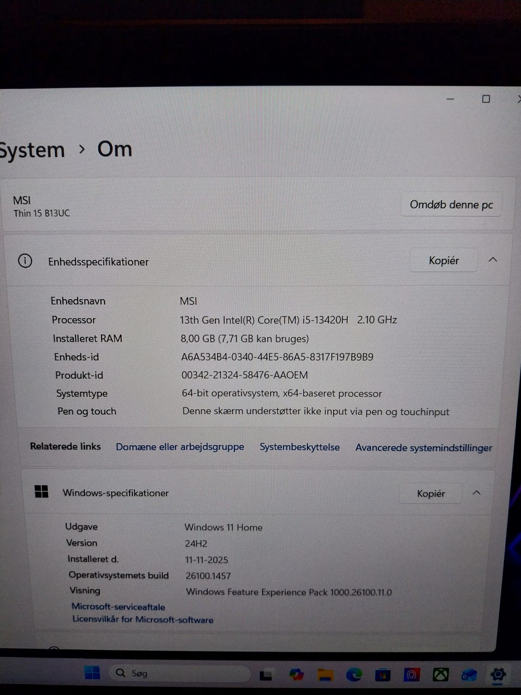Viewport: 521px width, 695px height.
Task: Click the build number 26100.1457
Action: click(208, 576)
